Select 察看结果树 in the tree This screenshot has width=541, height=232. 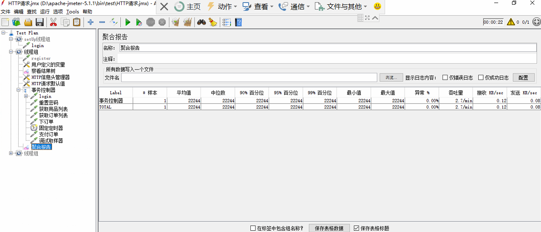click(x=43, y=71)
